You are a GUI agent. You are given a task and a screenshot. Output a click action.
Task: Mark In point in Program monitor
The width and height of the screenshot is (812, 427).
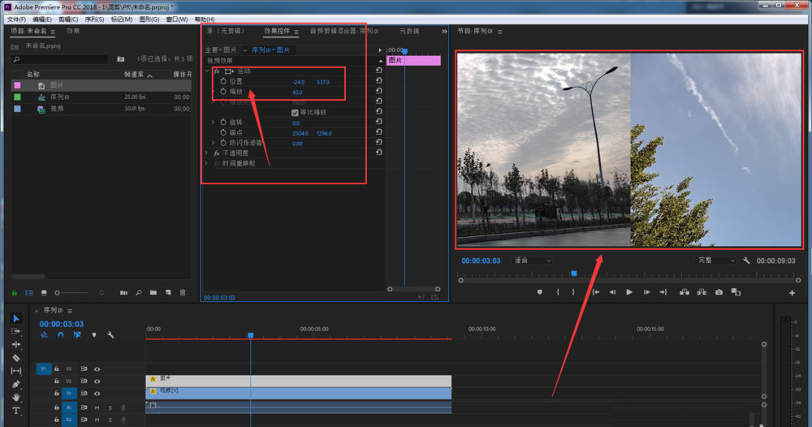tap(558, 292)
